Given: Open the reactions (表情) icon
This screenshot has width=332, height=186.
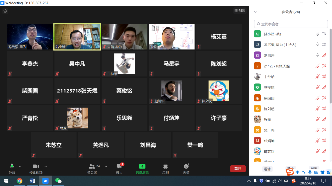Looking at the screenshot, I should [186, 167].
